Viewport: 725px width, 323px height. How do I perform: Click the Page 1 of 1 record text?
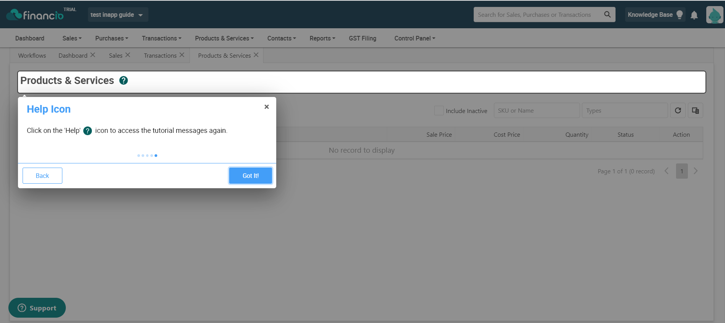626,171
